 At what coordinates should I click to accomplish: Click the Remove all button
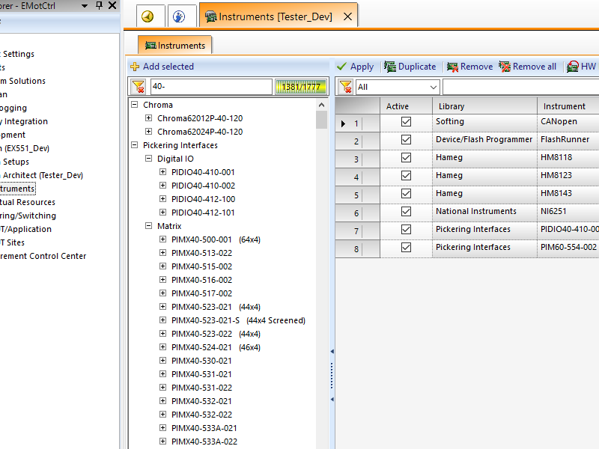coord(528,67)
